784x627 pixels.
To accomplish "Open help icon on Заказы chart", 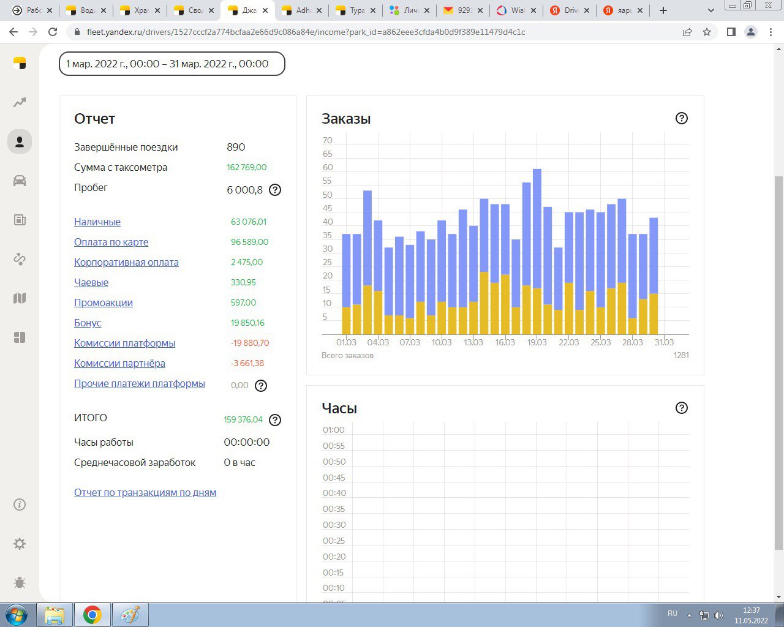I will coord(682,118).
